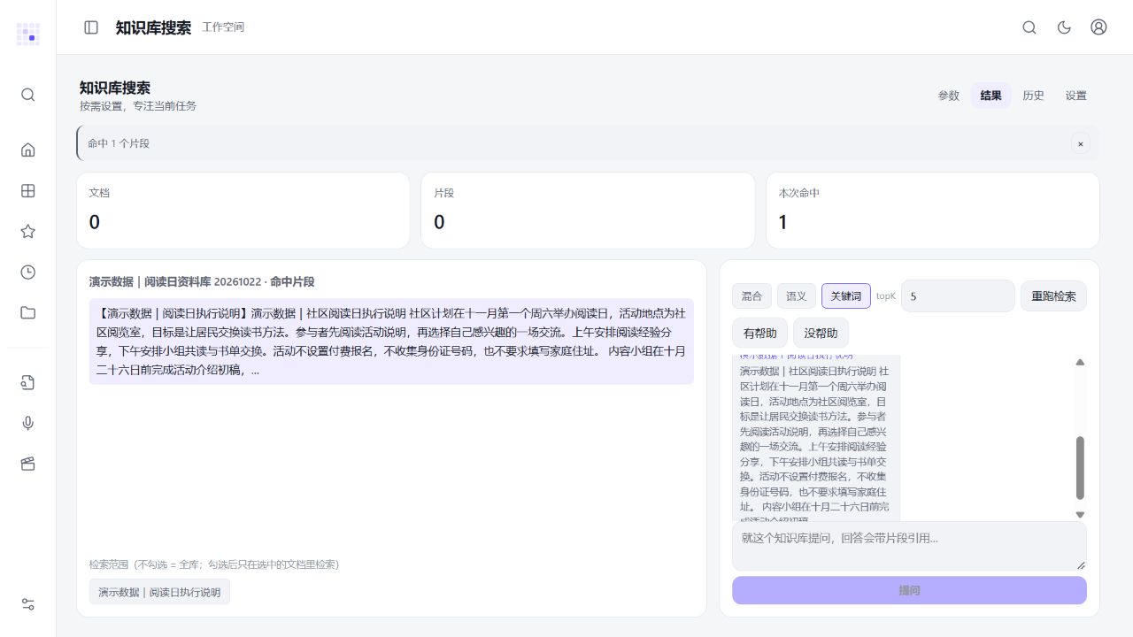Viewport: 1133px width, 637px height.
Task: Open favorites star in sidebar
Action: [x=27, y=231]
